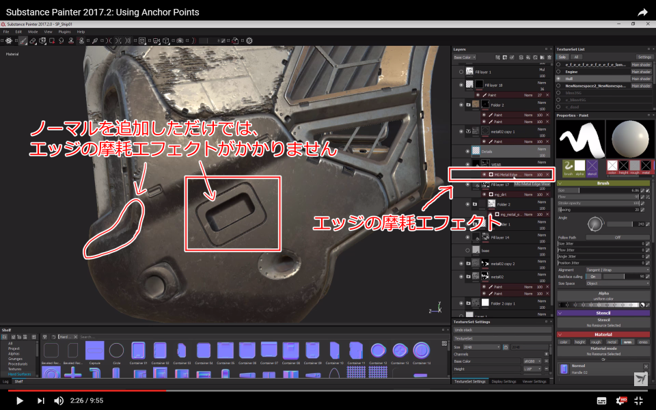Open the Base Color channel dropdown in Layers
This screenshot has width=656, height=410.
point(465,57)
